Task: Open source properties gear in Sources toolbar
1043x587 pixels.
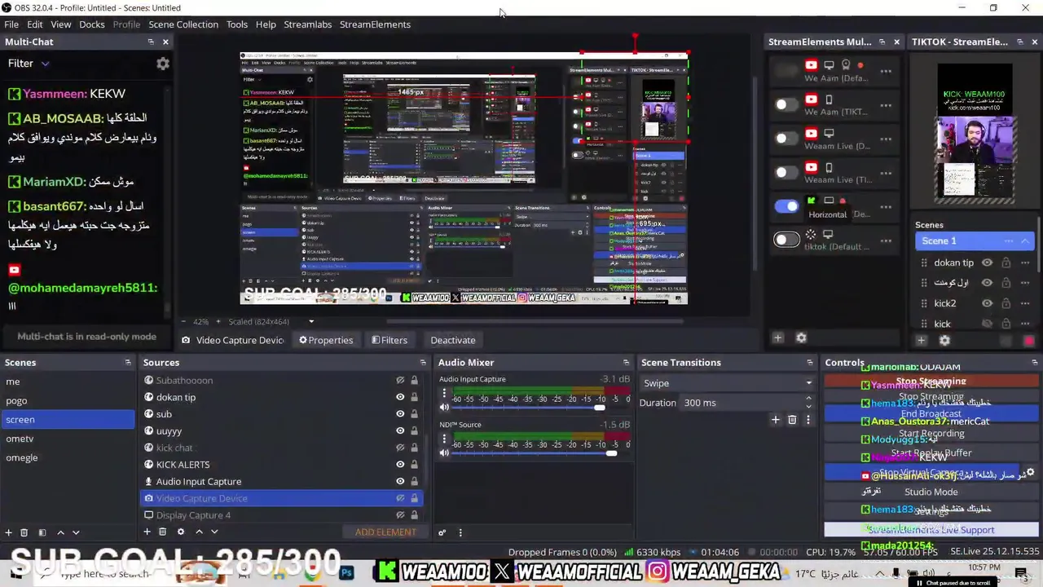Action: 181,532
